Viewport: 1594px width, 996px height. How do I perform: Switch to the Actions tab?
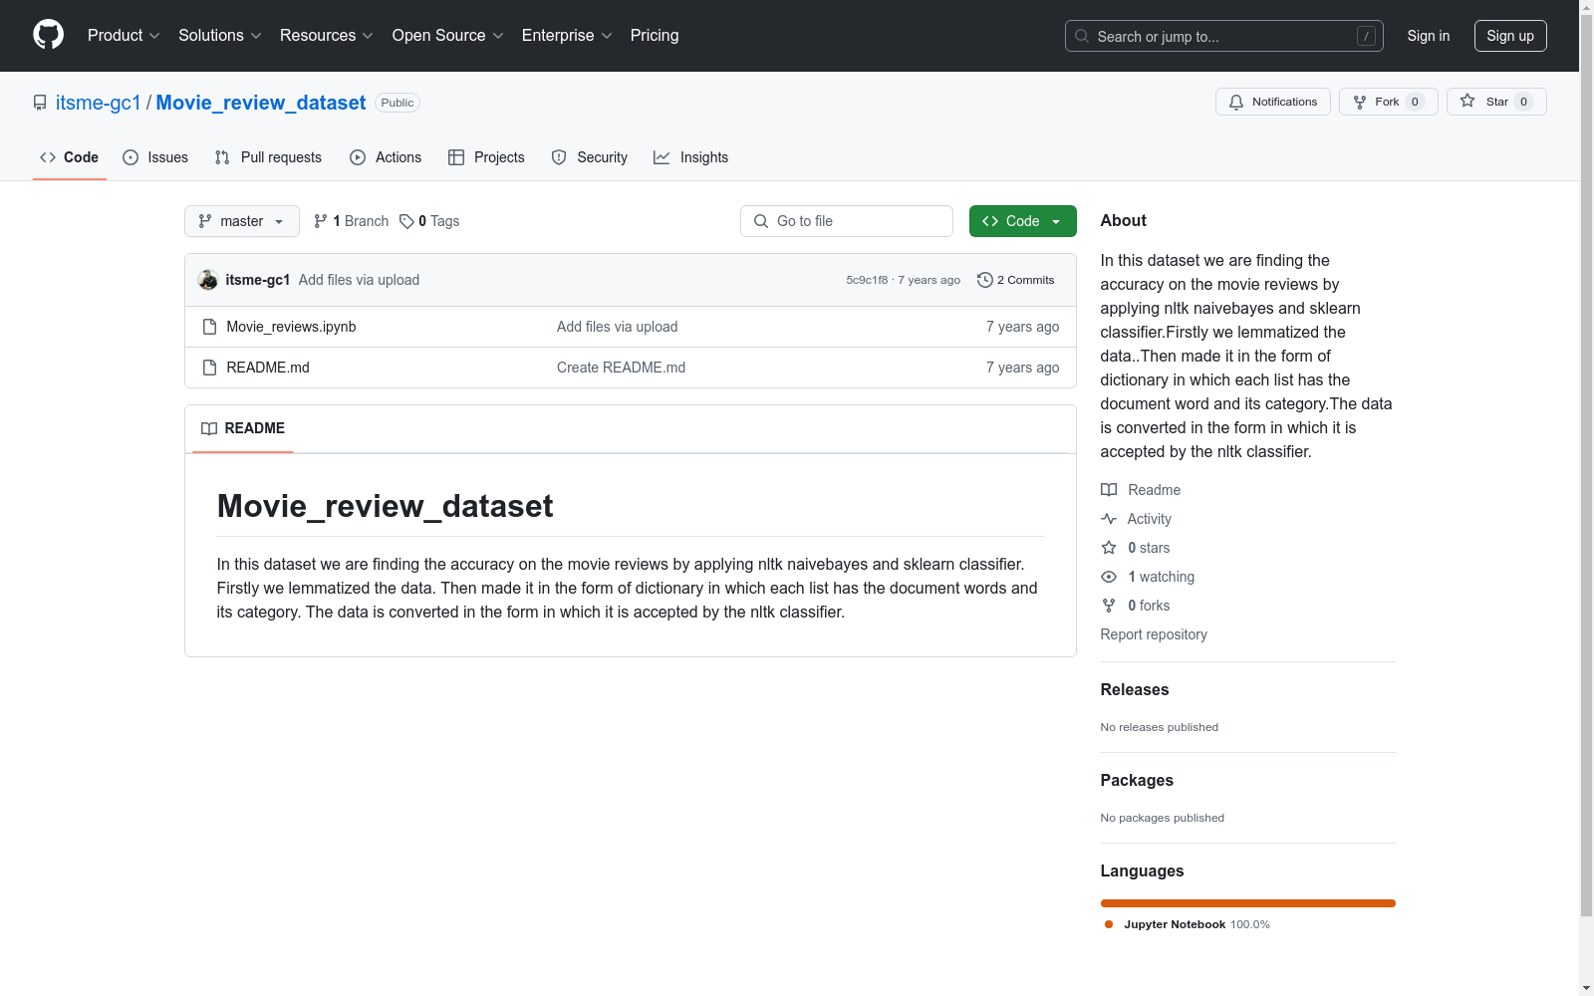pyautogui.click(x=386, y=157)
